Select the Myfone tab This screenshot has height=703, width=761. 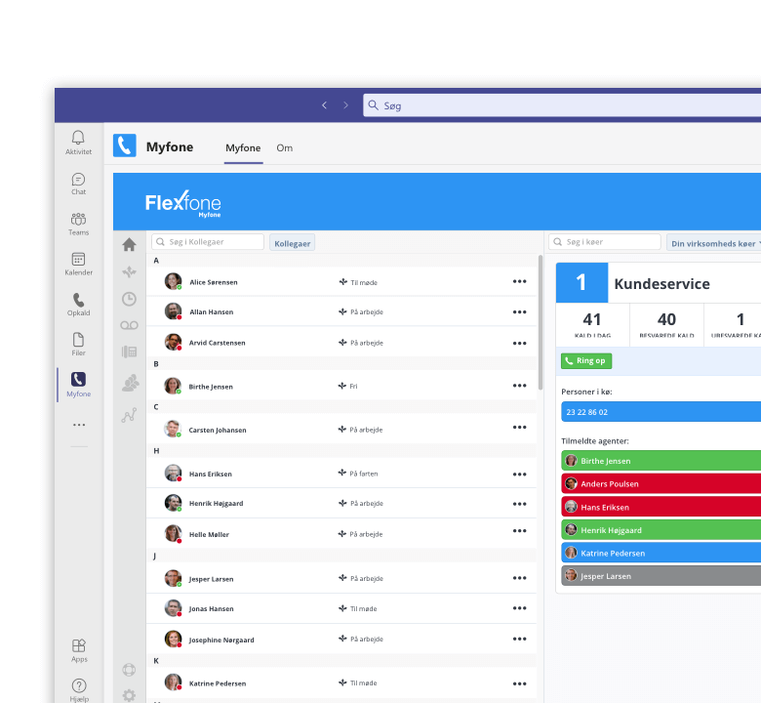[243, 148]
